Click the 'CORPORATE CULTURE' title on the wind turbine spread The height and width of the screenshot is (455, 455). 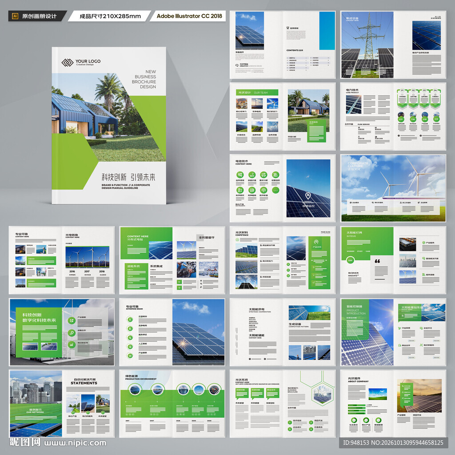click(358, 164)
